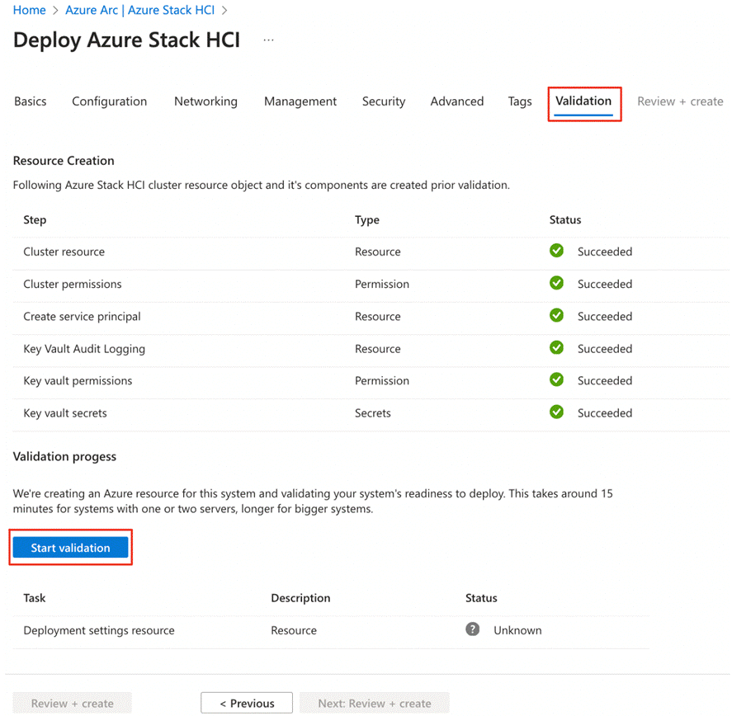Open the Security tab
Image resolution: width=732 pixels, height=716 pixels.
click(x=384, y=101)
